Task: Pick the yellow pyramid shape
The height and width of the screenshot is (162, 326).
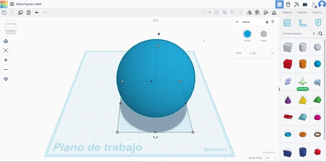Action: pos(303,100)
